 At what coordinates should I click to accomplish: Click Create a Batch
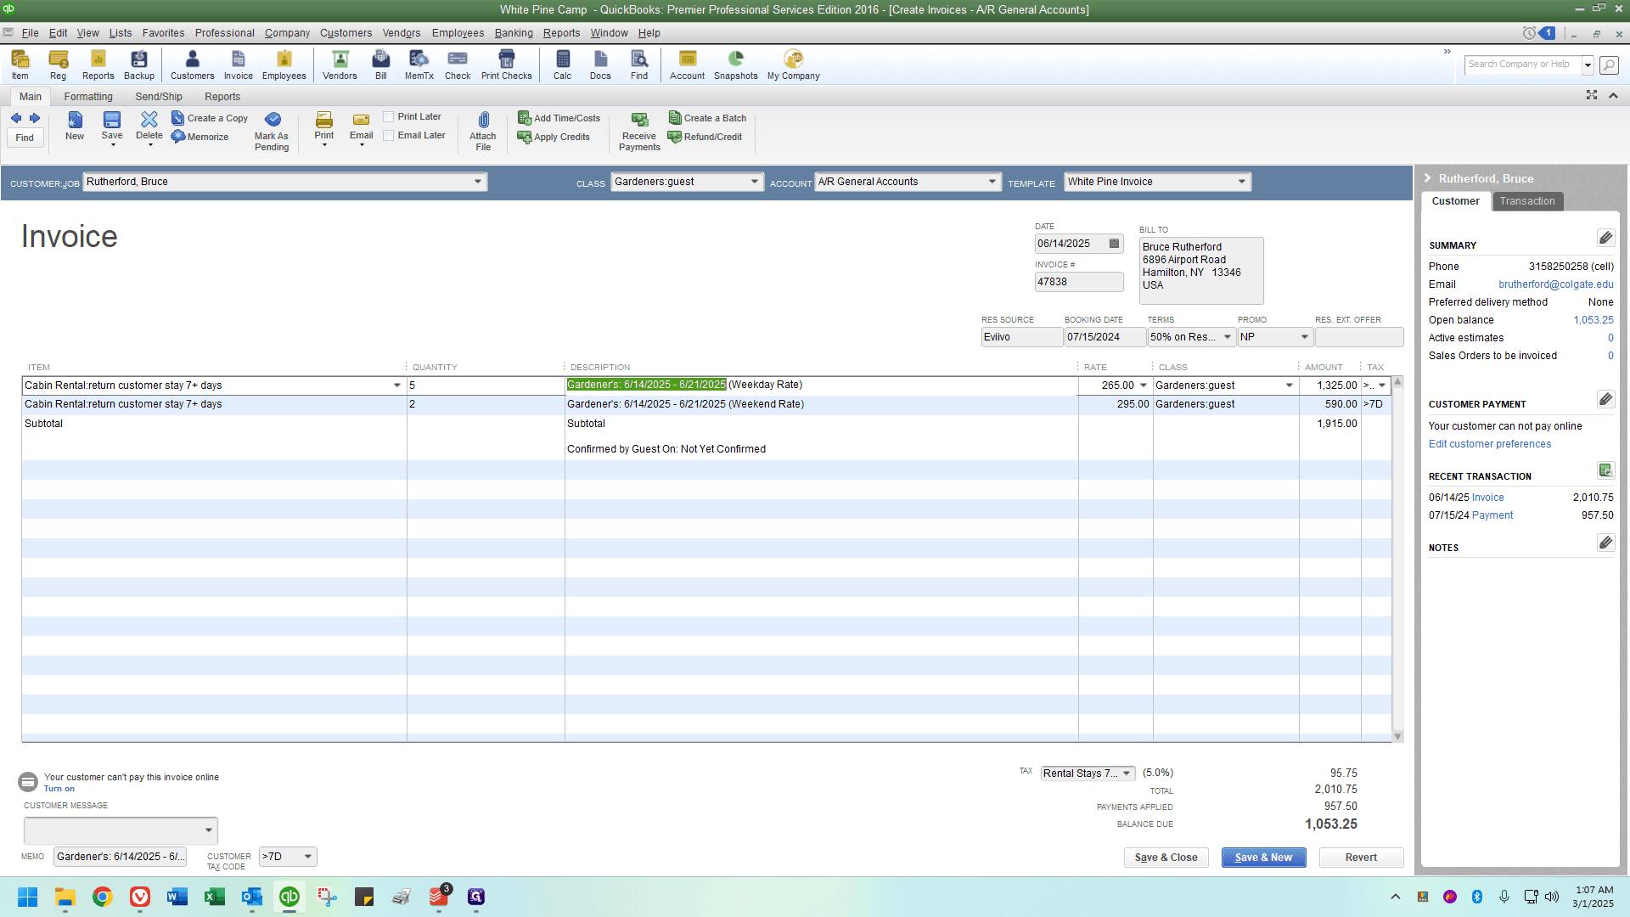point(708,118)
